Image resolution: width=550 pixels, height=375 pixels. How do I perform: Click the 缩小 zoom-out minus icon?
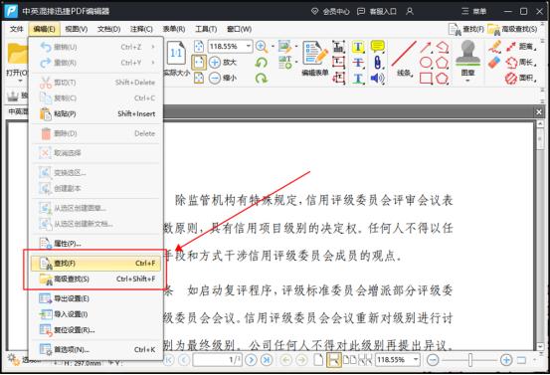pos(215,78)
